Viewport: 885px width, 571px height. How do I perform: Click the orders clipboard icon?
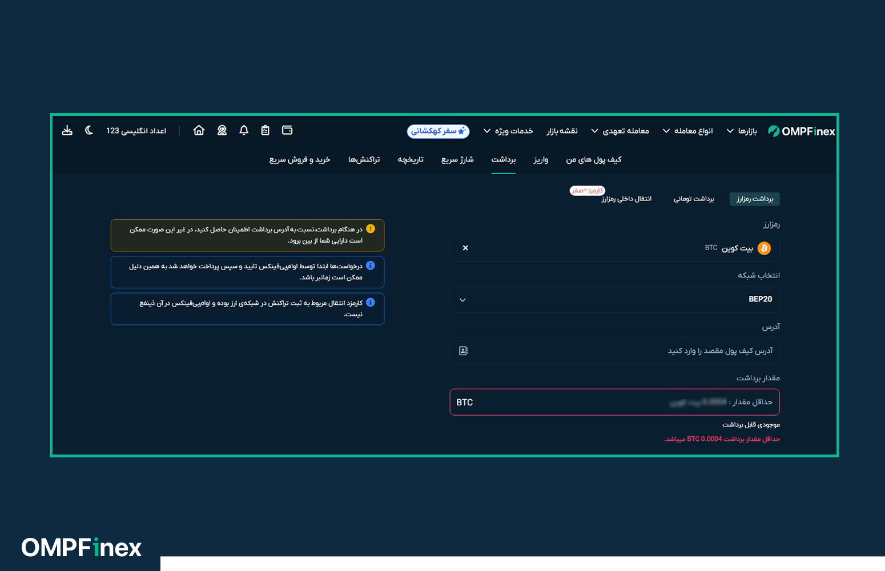[x=265, y=131]
